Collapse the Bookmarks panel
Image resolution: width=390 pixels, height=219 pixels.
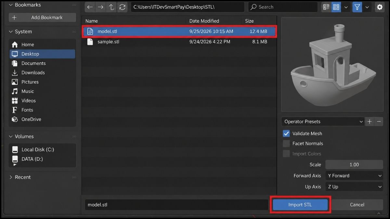tap(11, 5)
